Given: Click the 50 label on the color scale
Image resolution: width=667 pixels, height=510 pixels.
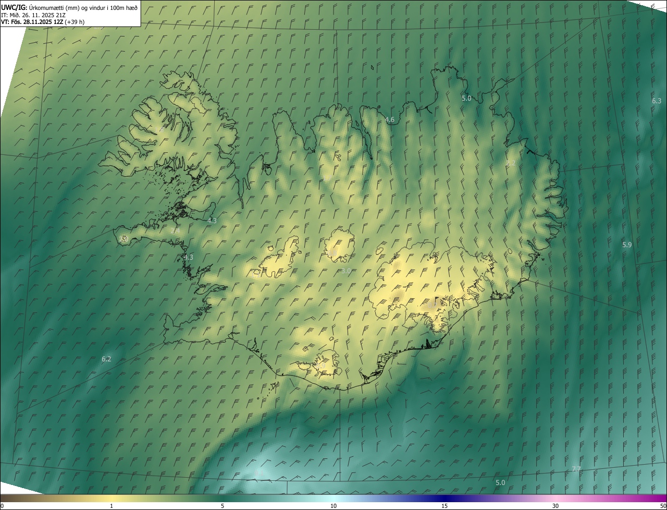Looking at the screenshot, I should [663, 506].
